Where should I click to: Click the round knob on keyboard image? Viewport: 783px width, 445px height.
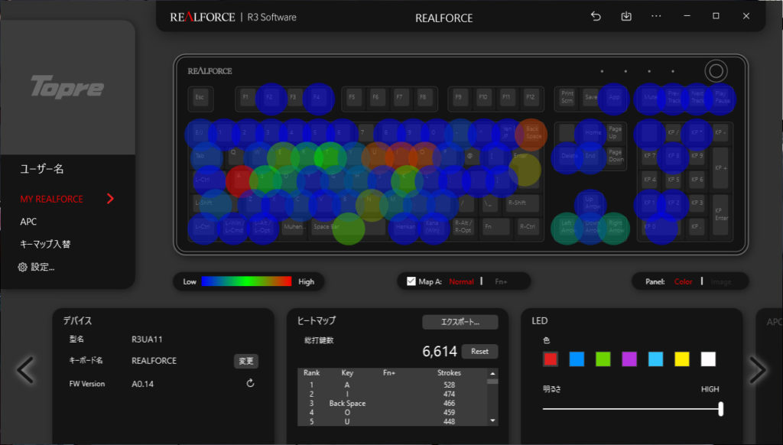716,71
